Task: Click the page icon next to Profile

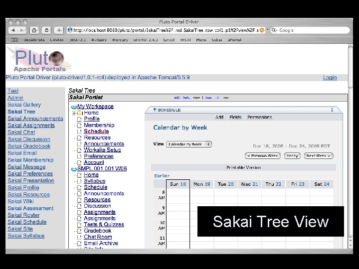Action: pos(79,119)
